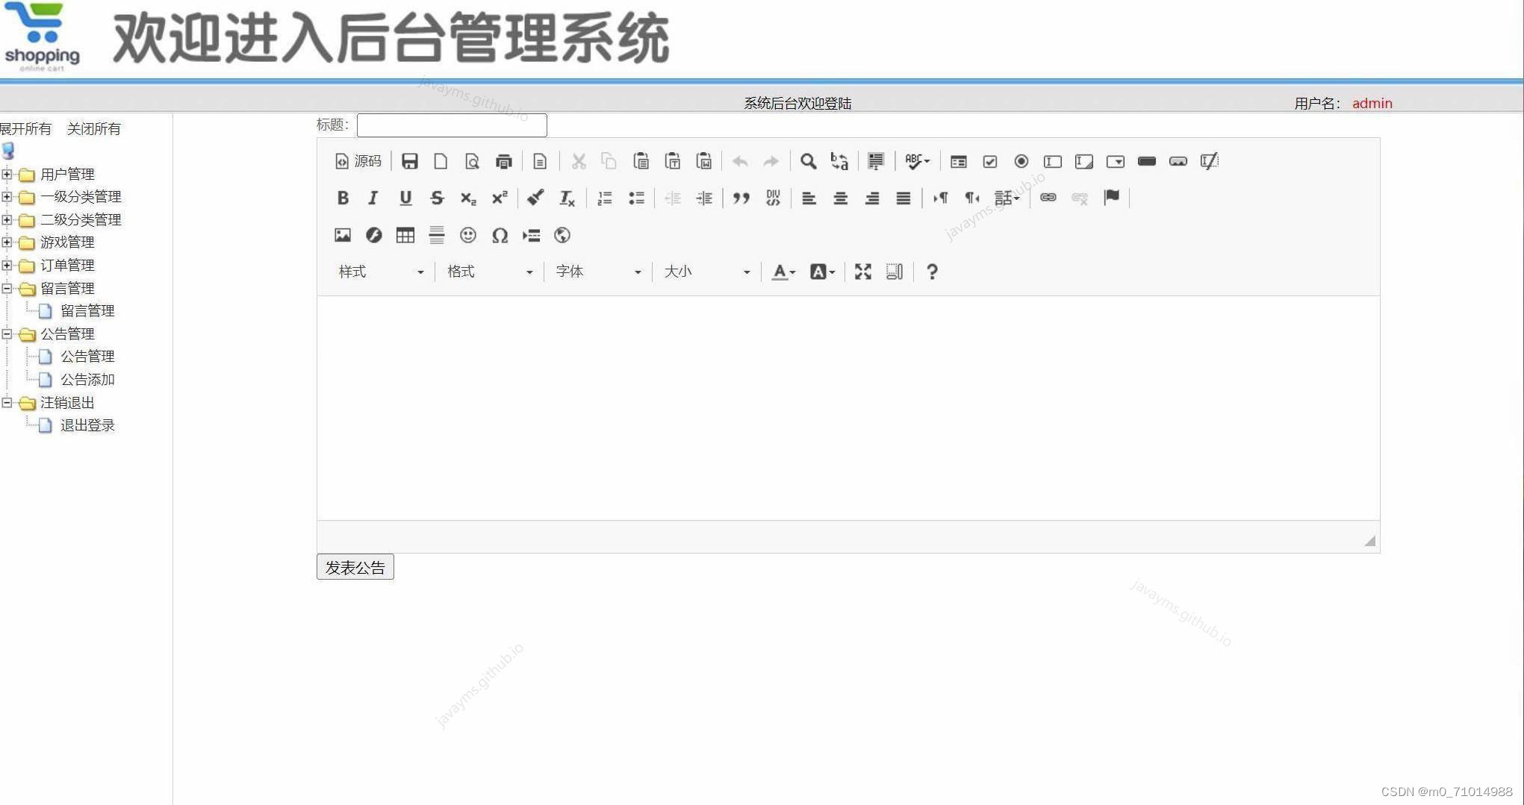Insert an image button form element
The height and width of the screenshot is (805, 1524).
pyautogui.click(x=1178, y=161)
